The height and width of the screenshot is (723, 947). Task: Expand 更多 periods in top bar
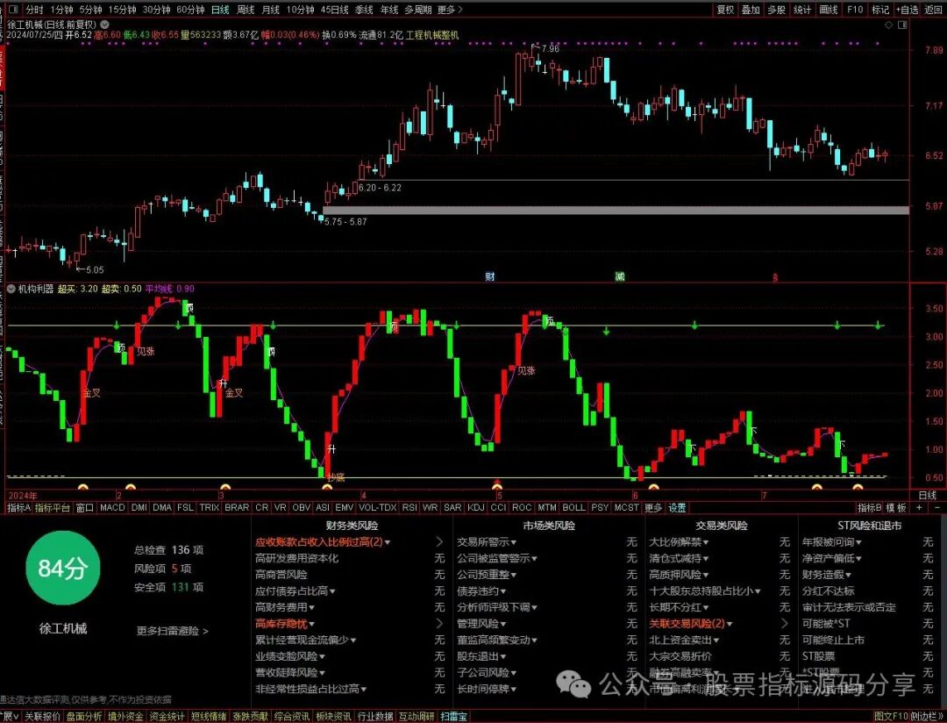click(x=449, y=10)
